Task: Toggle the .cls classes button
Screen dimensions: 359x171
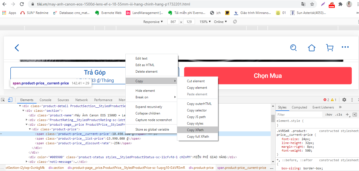Action: click(339, 115)
